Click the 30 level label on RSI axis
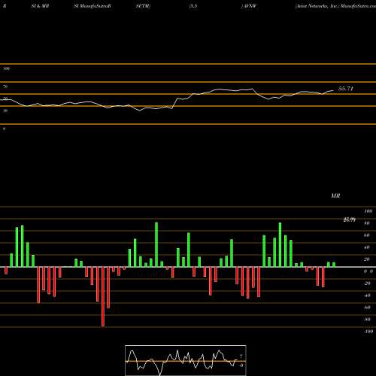Viewport: 376px width, 376px height. pos(5,111)
